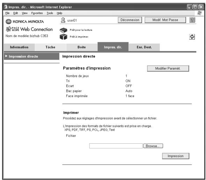Click the Modif. Mot Passe button
Image resolution: width=206 pixels, height=180 pixels.
[x=165, y=20]
